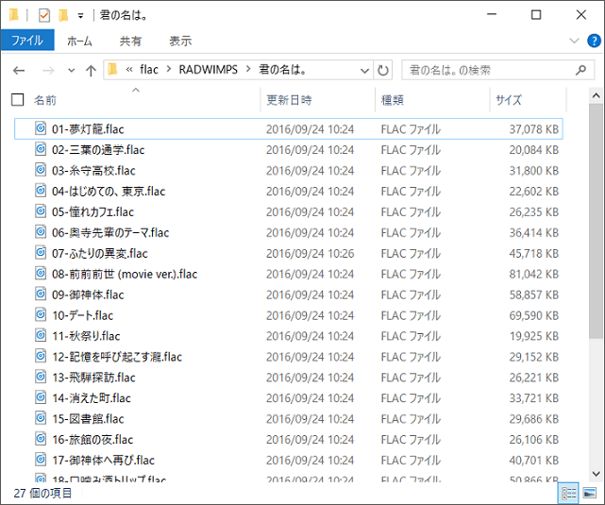The image size is (605, 505).
Task: Click the file icon of 15-図書館.flac
Action: click(41, 418)
